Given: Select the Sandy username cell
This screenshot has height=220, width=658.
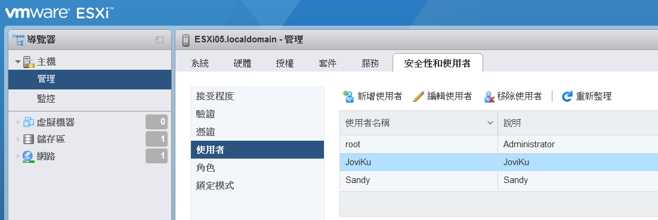Looking at the screenshot, I should pyautogui.click(x=418, y=180).
